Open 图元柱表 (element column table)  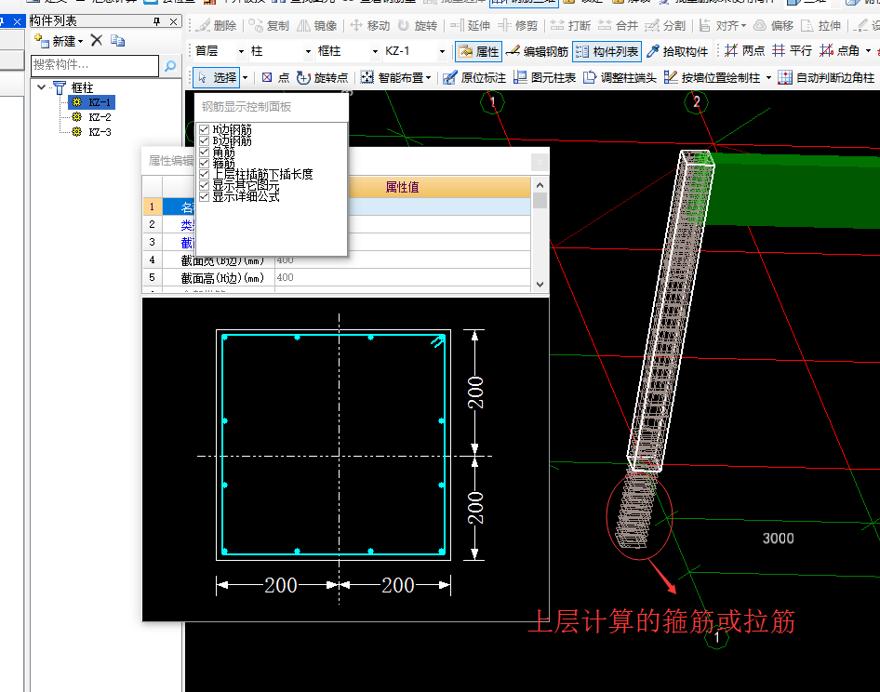click(544, 77)
